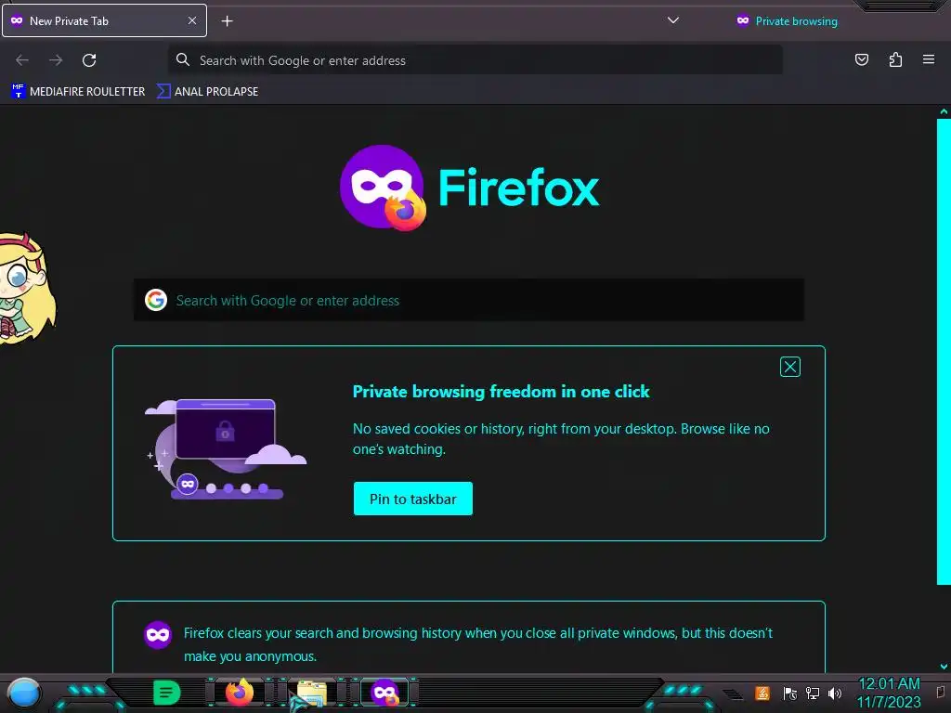This screenshot has width=951, height=713.
Task: Open the network tray icon
Action: (x=813, y=693)
